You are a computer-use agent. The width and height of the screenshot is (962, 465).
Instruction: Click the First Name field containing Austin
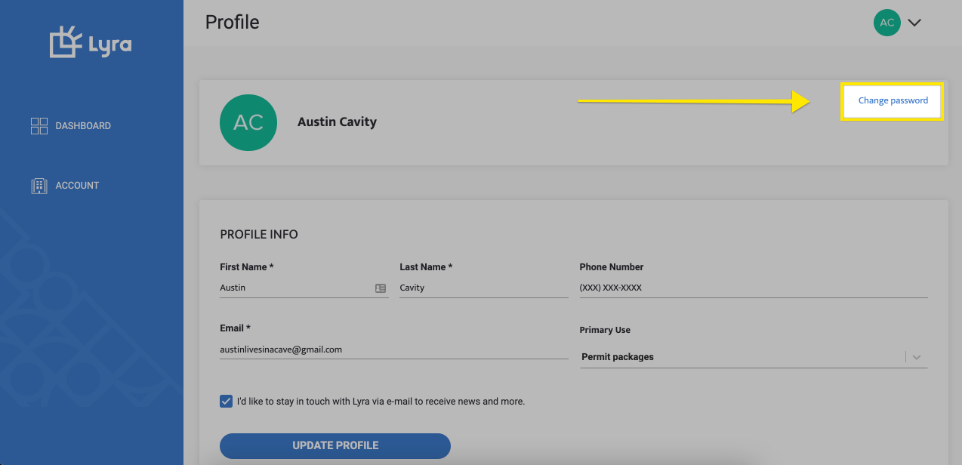pyautogui.click(x=304, y=288)
